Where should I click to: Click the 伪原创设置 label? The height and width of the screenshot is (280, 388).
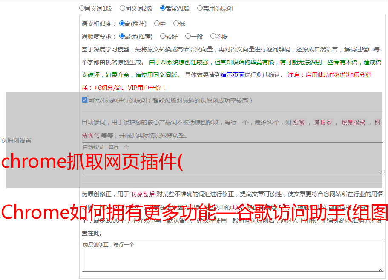[17, 140]
